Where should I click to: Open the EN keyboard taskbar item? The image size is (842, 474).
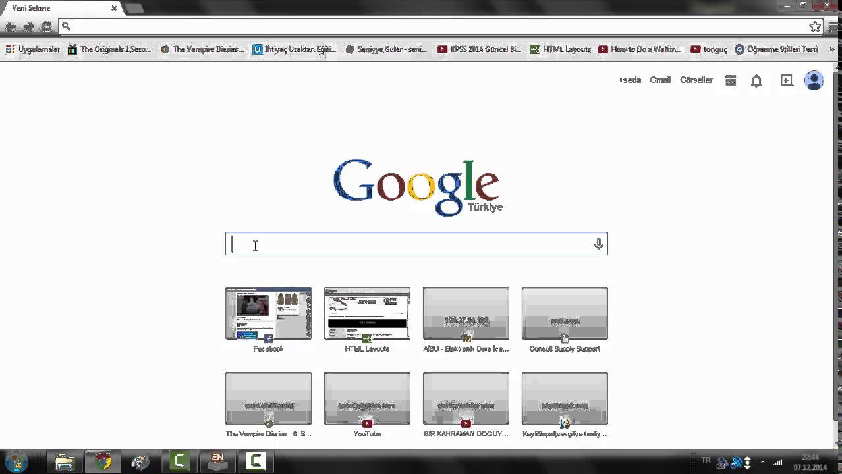(217, 462)
